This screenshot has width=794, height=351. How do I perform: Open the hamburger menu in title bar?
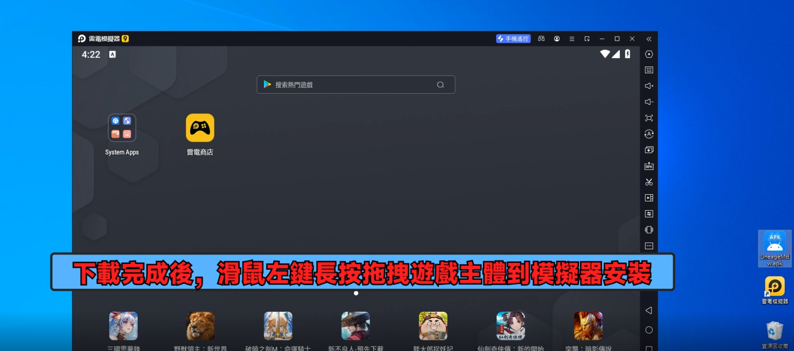[x=572, y=39]
